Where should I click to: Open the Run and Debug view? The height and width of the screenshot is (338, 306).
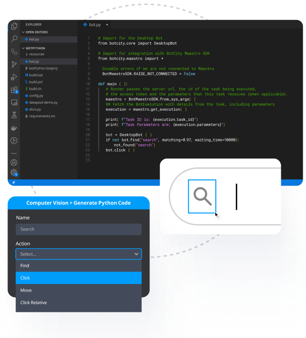pos(14,77)
